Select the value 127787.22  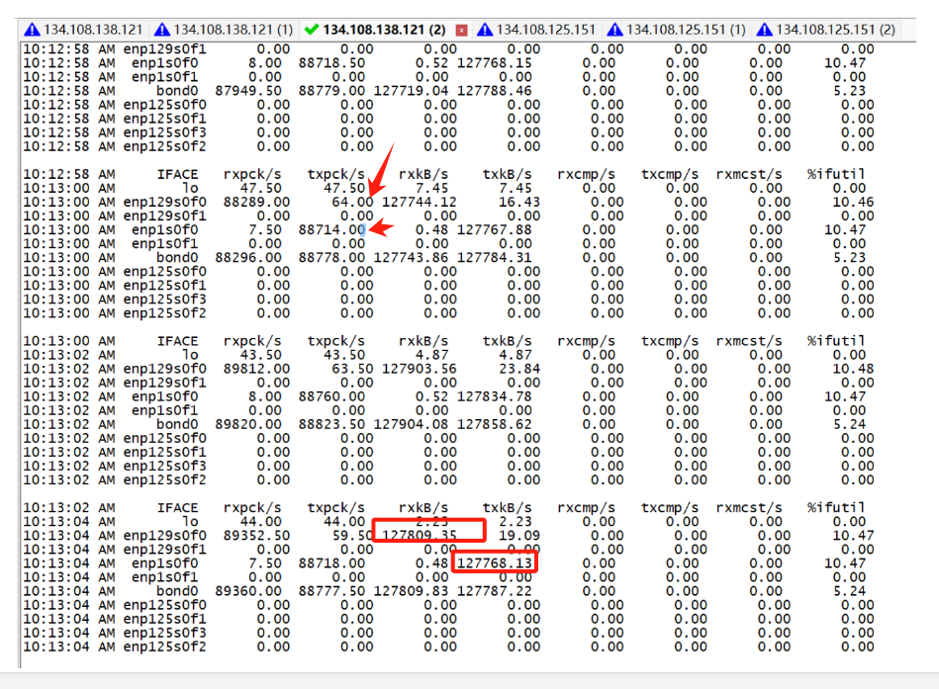coord(494,591)
